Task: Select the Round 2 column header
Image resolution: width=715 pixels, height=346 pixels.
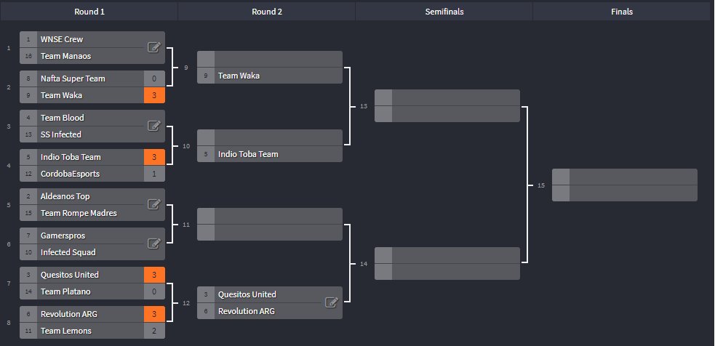Action: [267, 12]
